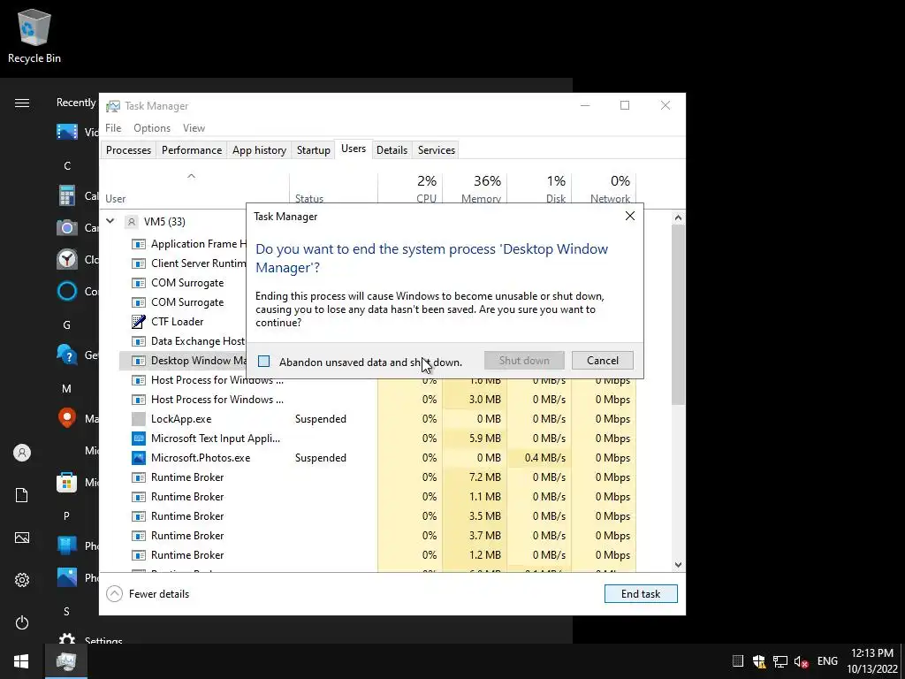Screen dimensions: 905x679
Task: Open the Microsoft Store icon in Start
Action: 67,482
